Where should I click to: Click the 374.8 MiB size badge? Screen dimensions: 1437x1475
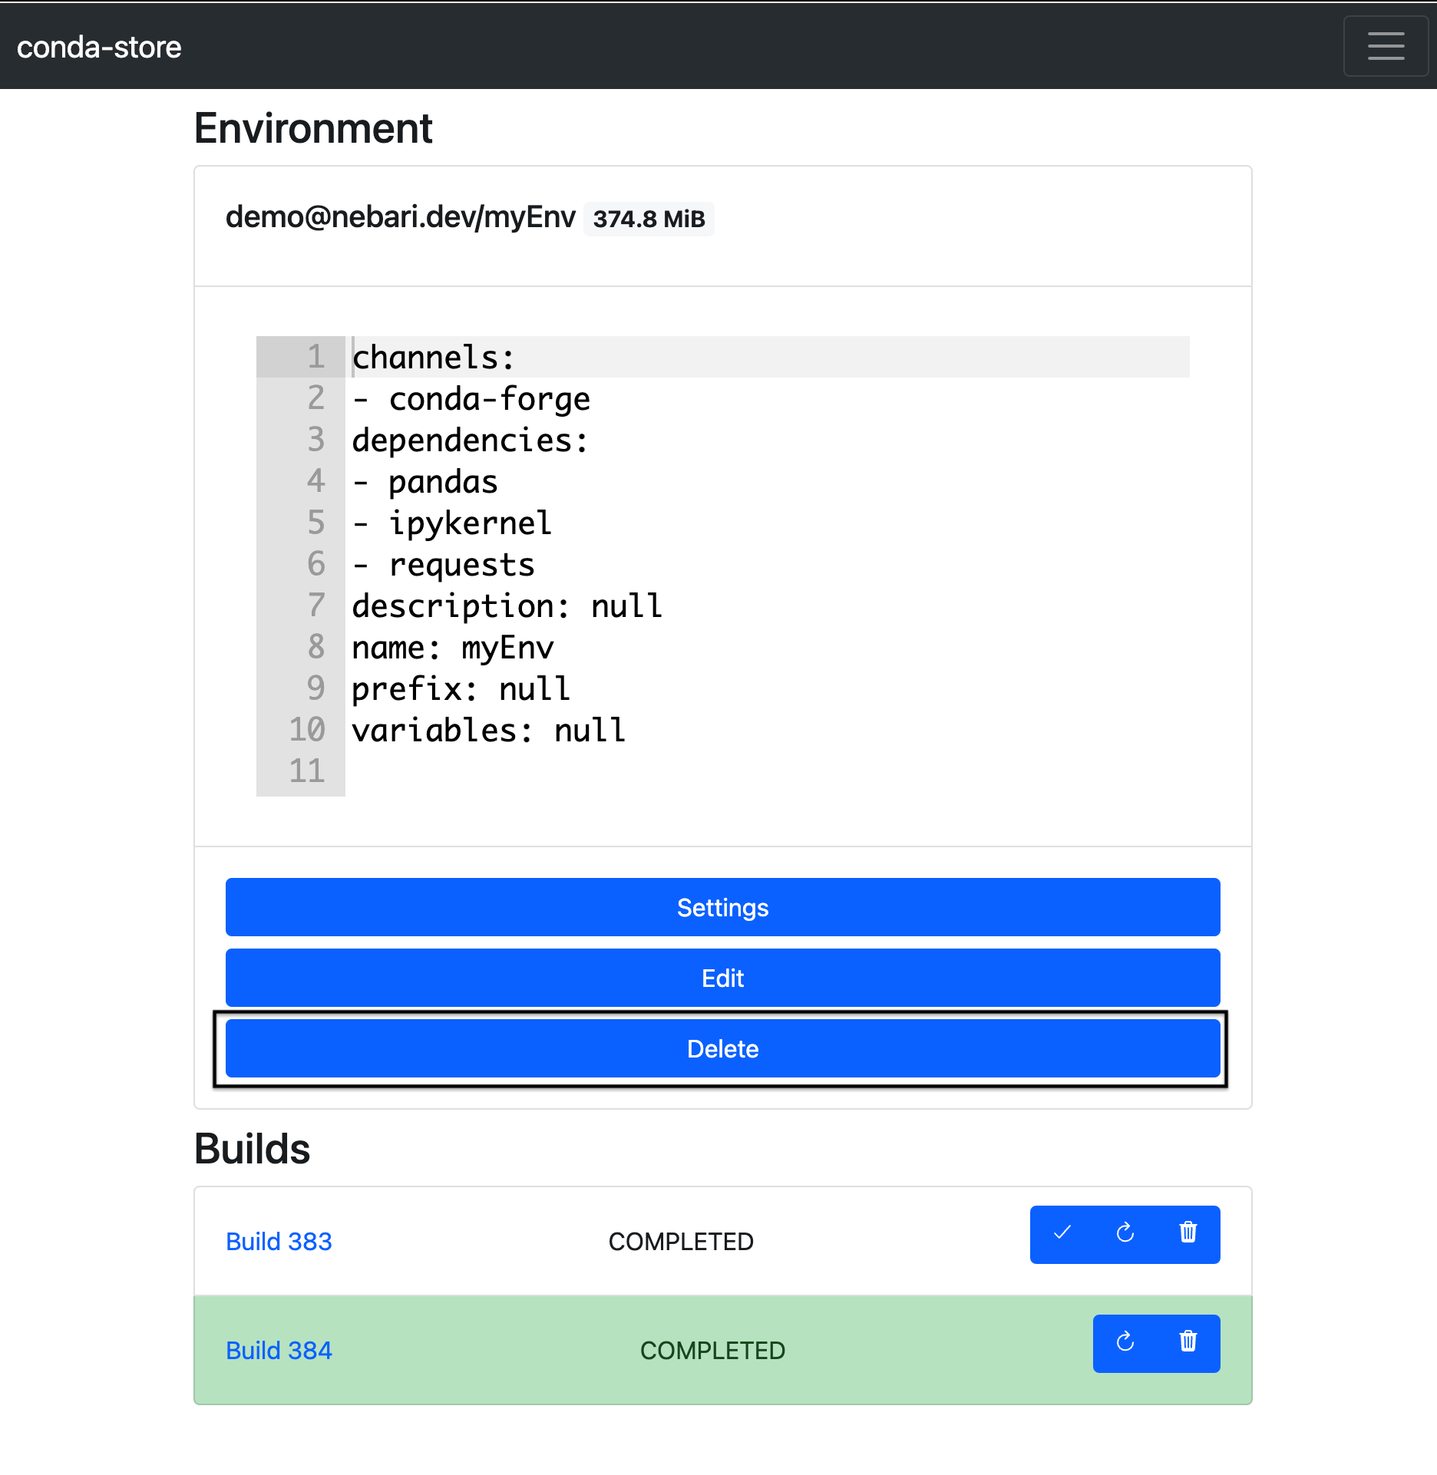pos(649,219)
